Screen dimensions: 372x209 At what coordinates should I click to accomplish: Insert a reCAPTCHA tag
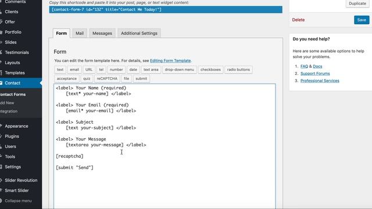point(107,79)
